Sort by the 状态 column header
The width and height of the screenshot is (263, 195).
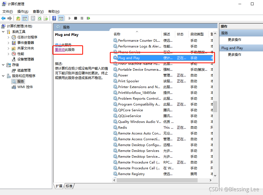click(x=182, y=34)
